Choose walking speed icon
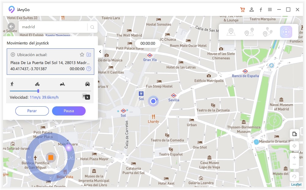The image size is (306, 190). click(12, 84)
